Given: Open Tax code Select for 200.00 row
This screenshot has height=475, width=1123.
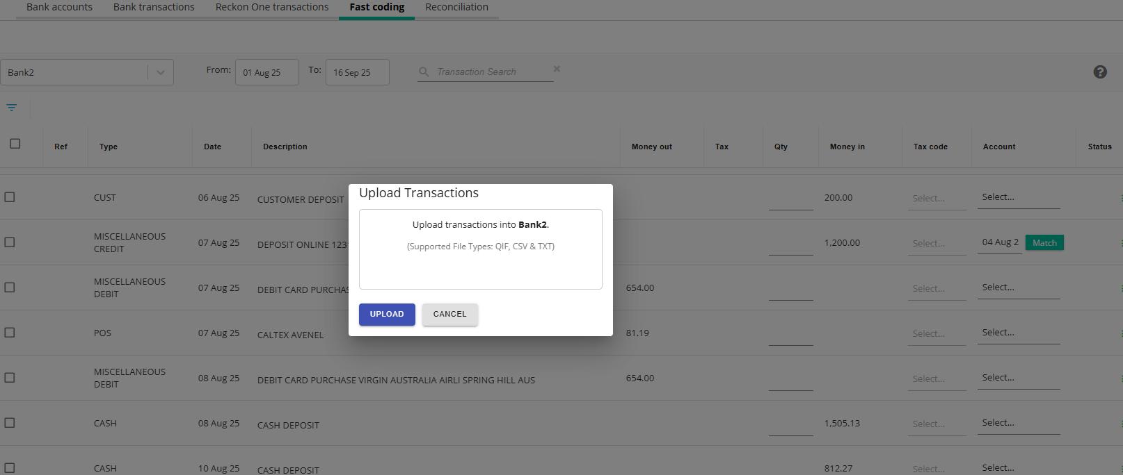Looking at the screenshot, I should coord(937,199).
